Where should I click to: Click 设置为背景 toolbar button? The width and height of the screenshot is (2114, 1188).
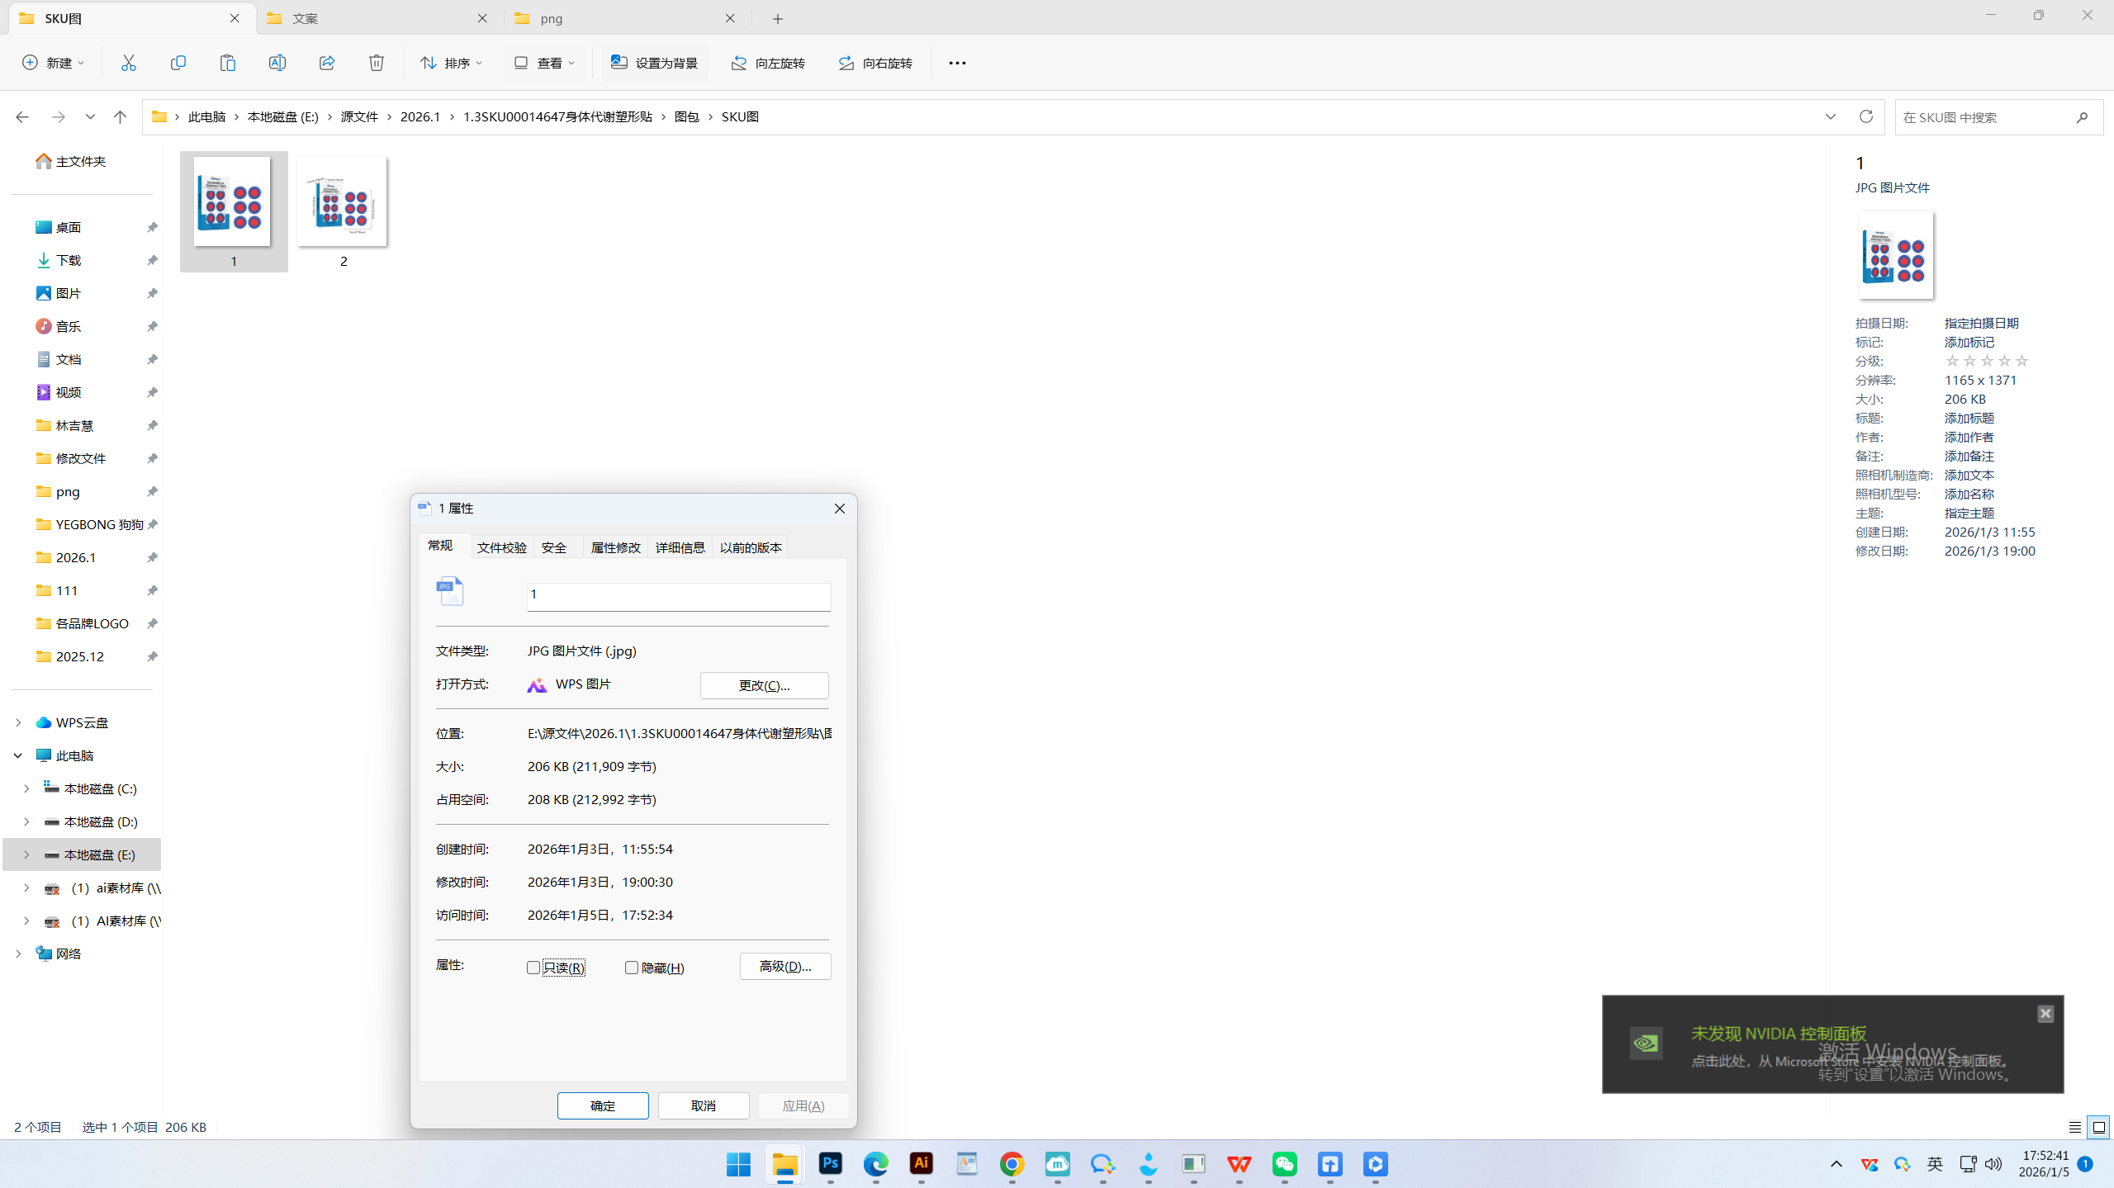tap(654, 63)
